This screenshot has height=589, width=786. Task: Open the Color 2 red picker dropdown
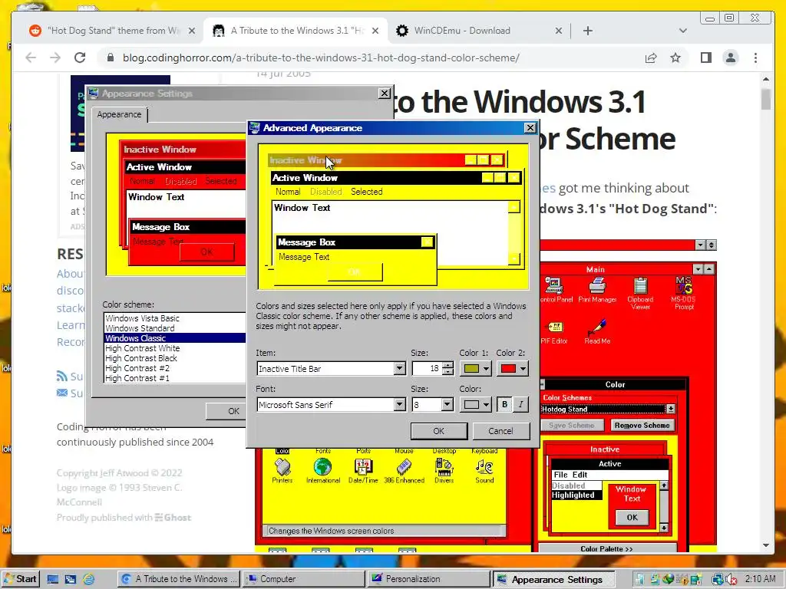[x=512, y=369]
